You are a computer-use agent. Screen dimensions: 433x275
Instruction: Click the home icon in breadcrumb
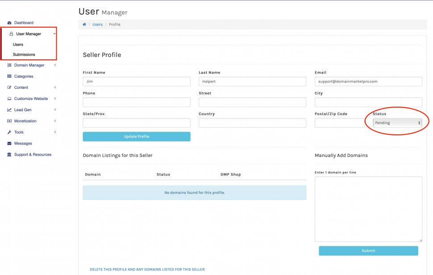click(x=84, y=25)
